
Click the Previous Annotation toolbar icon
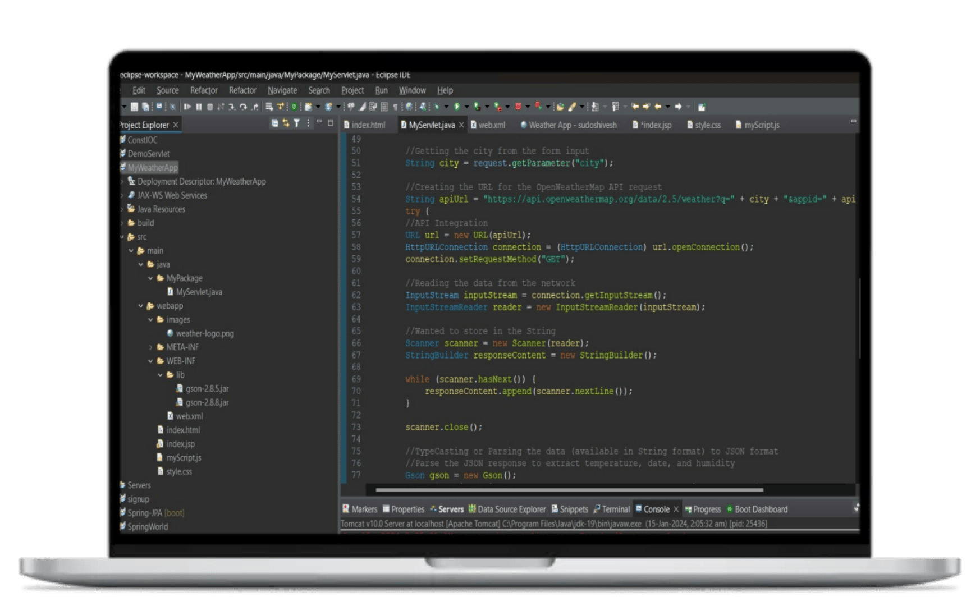616,107
